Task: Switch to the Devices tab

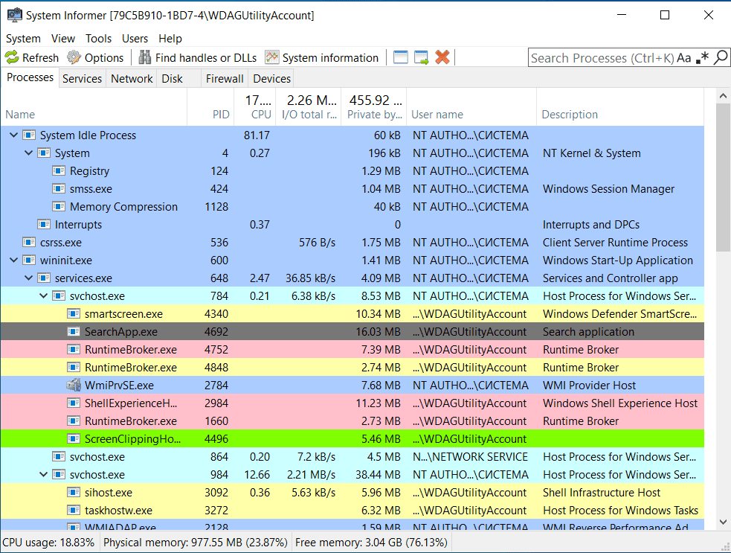Action: point(271,78)
